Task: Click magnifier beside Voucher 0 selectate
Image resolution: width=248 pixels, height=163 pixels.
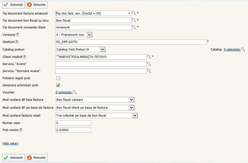Action: (x=74, y=93)
